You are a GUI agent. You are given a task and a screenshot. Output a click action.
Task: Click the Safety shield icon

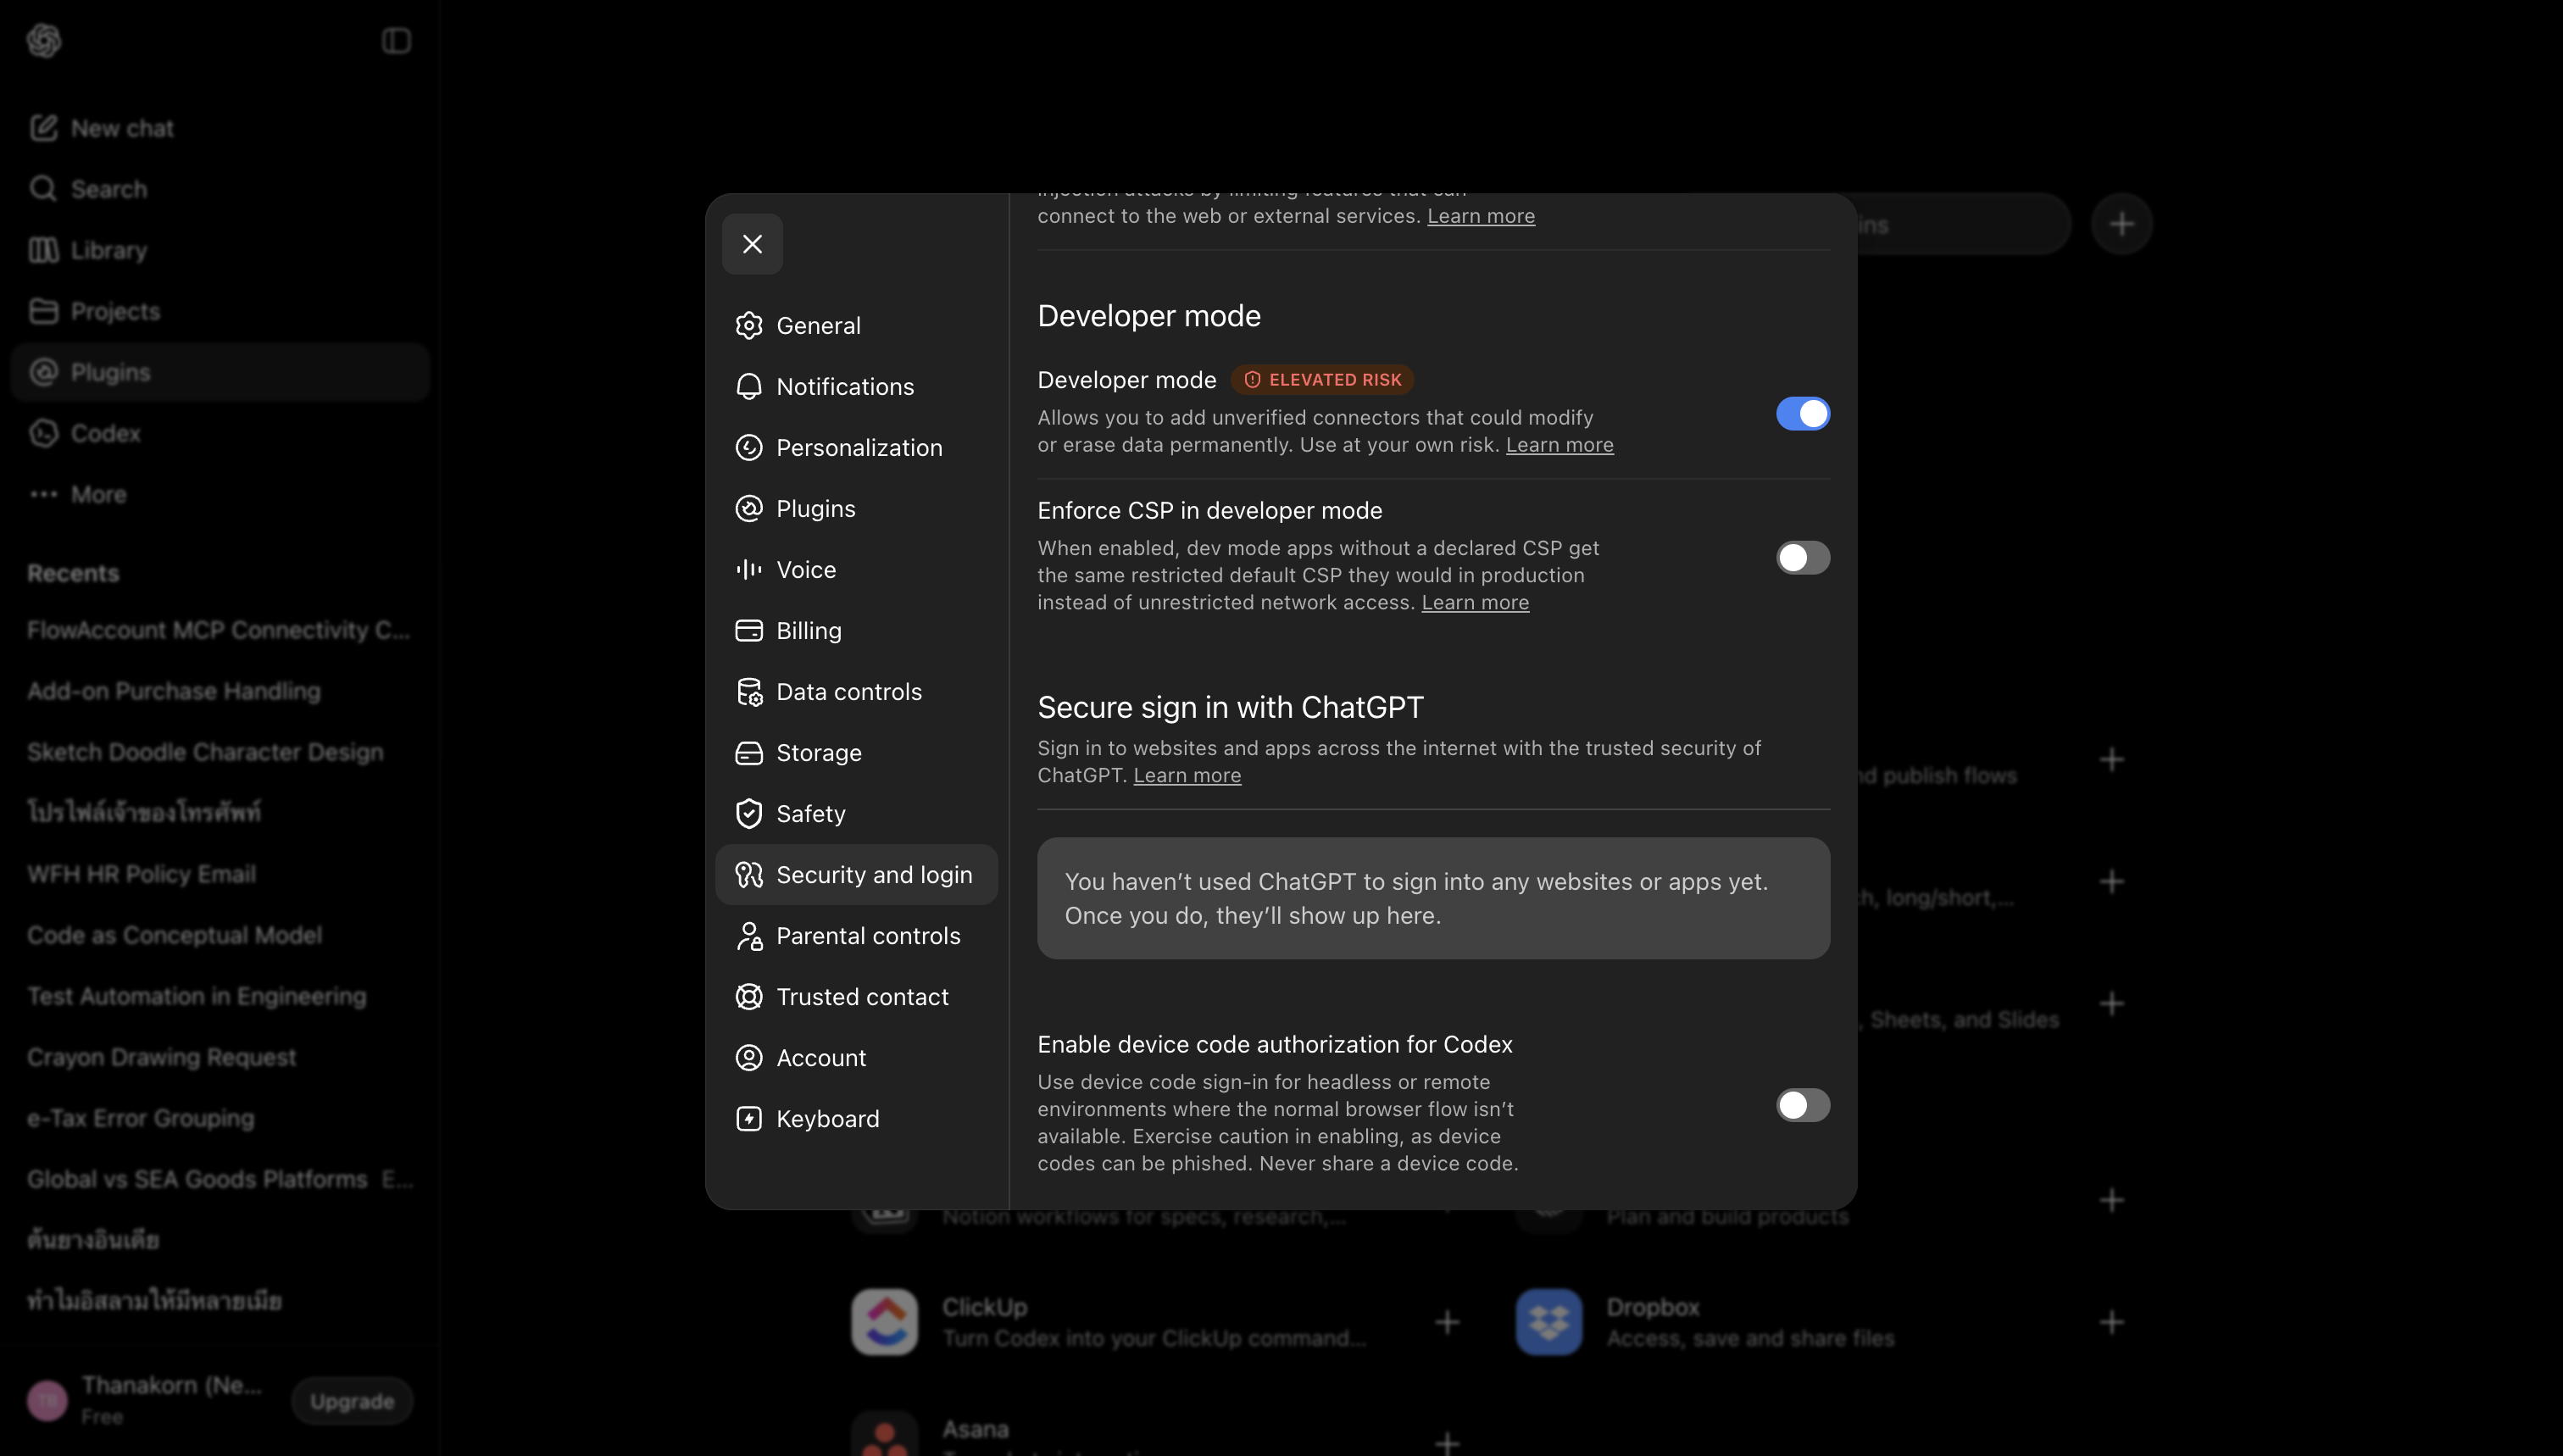pos(749,814)
